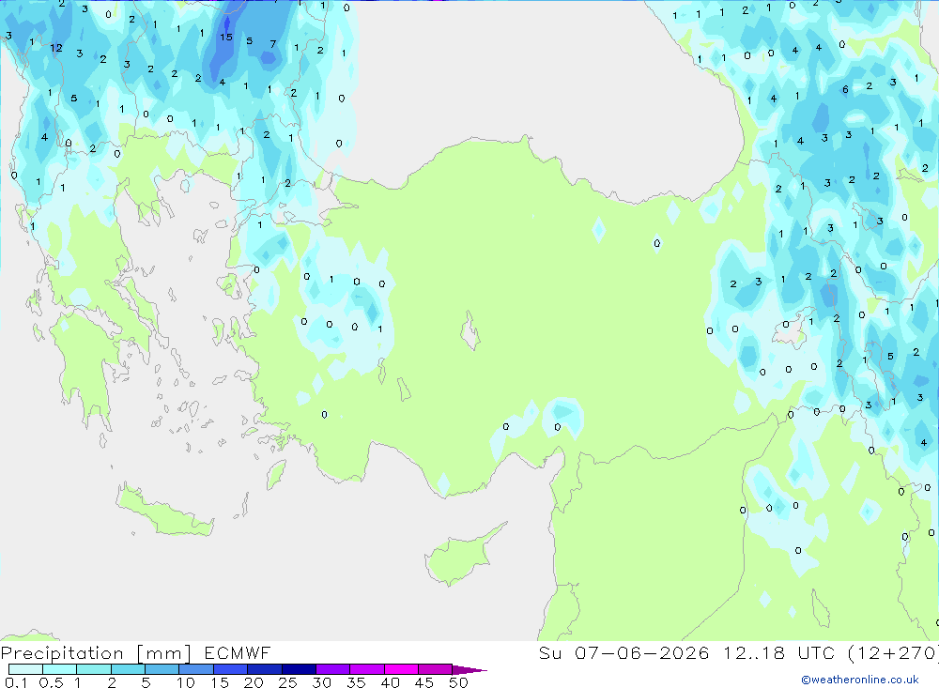The height and width of the screenshot is (688, 939).
Task: Click the 10–15 mm legend color swatch
Action: point(196,669)
